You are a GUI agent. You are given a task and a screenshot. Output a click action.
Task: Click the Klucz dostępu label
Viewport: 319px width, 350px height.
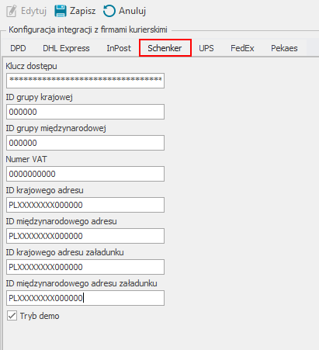pos(31,66)
